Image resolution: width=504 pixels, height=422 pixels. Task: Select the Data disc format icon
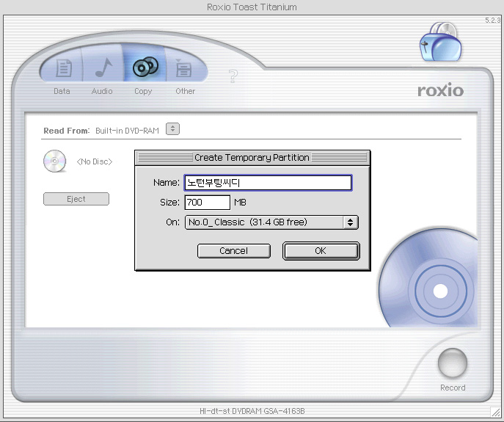coord(62,69)
